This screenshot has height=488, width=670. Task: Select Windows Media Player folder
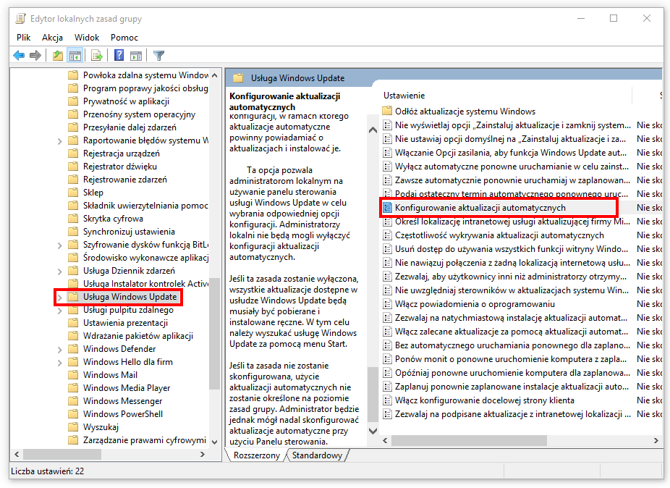(127, 388)
